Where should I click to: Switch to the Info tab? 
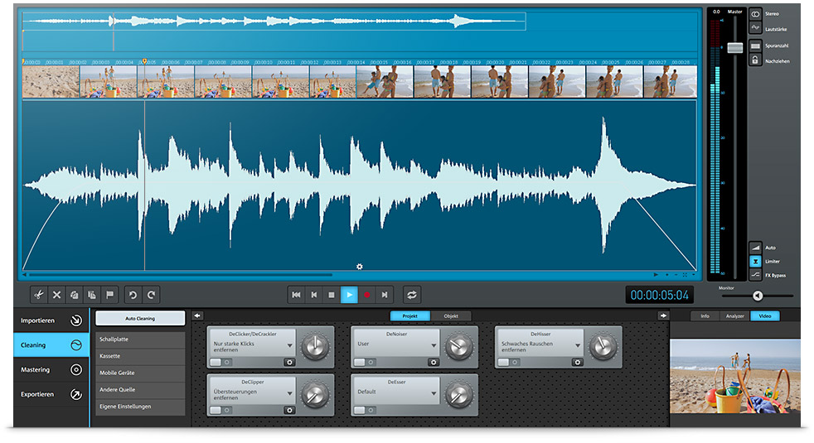pos(705,316)
